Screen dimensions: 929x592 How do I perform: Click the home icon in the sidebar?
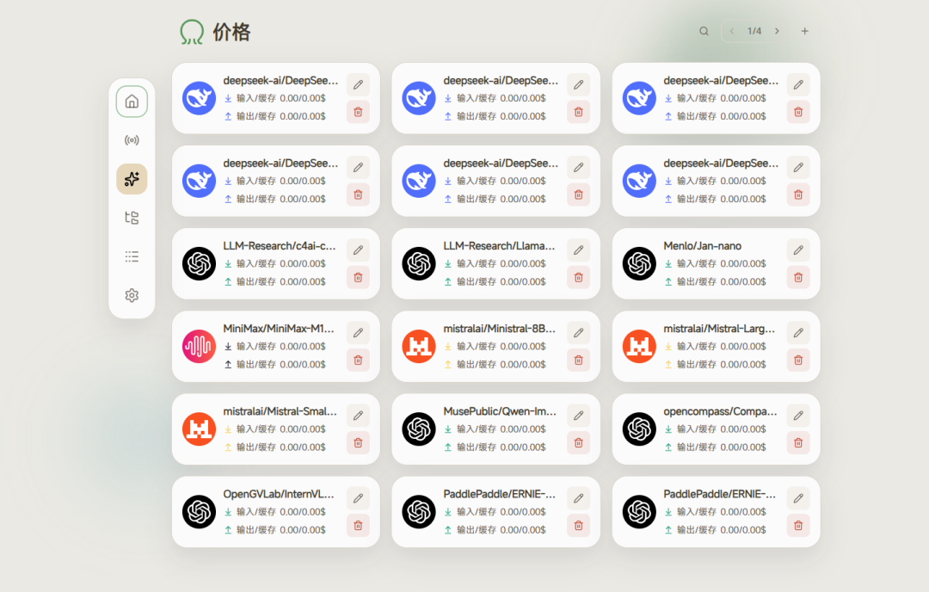(x=132, y=102)
